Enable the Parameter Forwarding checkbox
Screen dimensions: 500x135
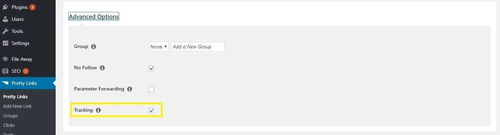(151, 89)
